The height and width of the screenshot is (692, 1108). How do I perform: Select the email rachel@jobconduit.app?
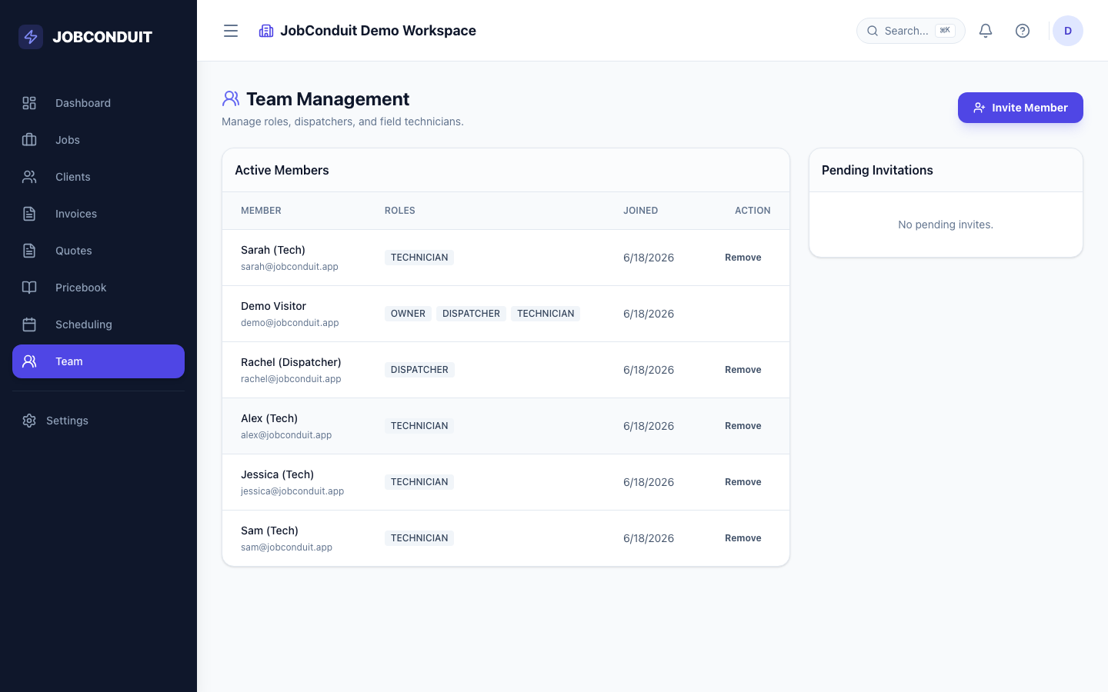291,379
